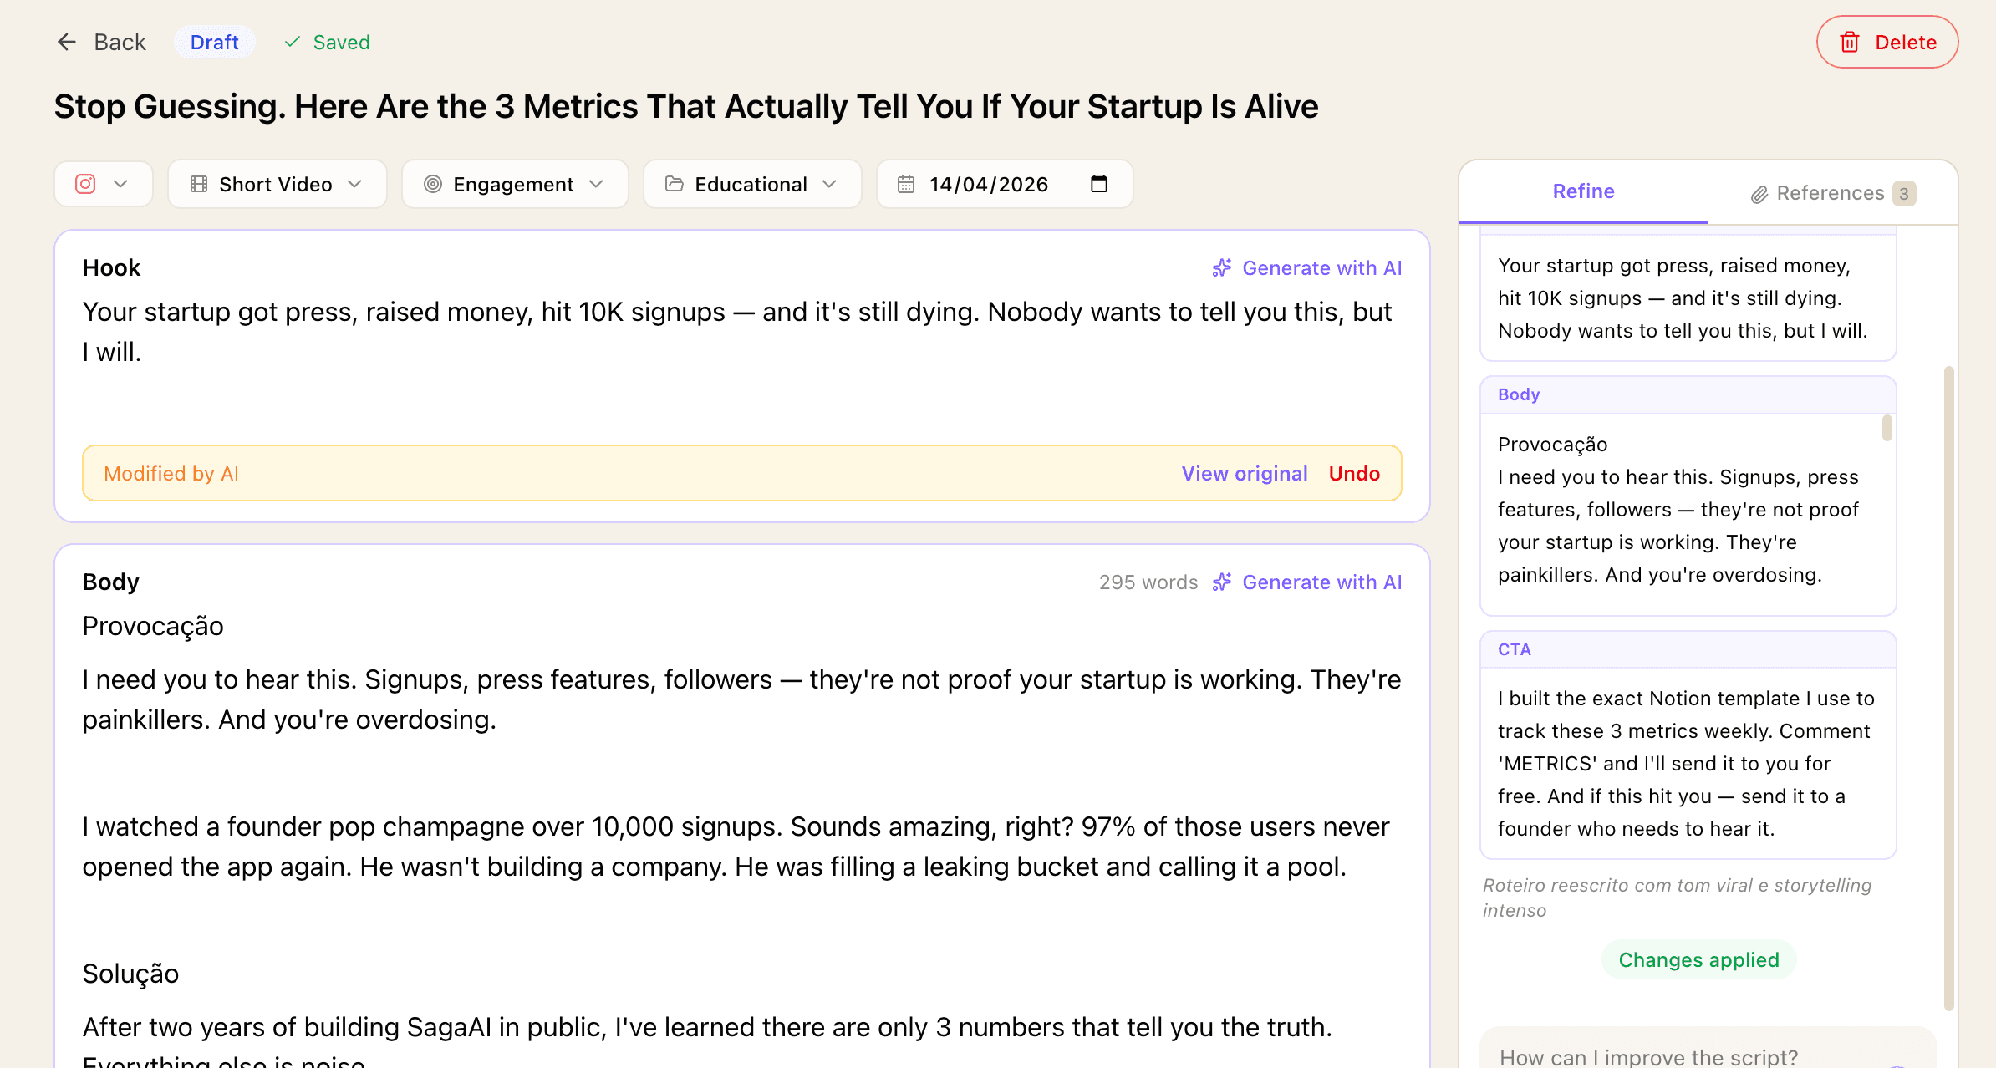Switch to the References tab
This screenshot has width=1996, height=1068.
click(x=1833, y=193)
